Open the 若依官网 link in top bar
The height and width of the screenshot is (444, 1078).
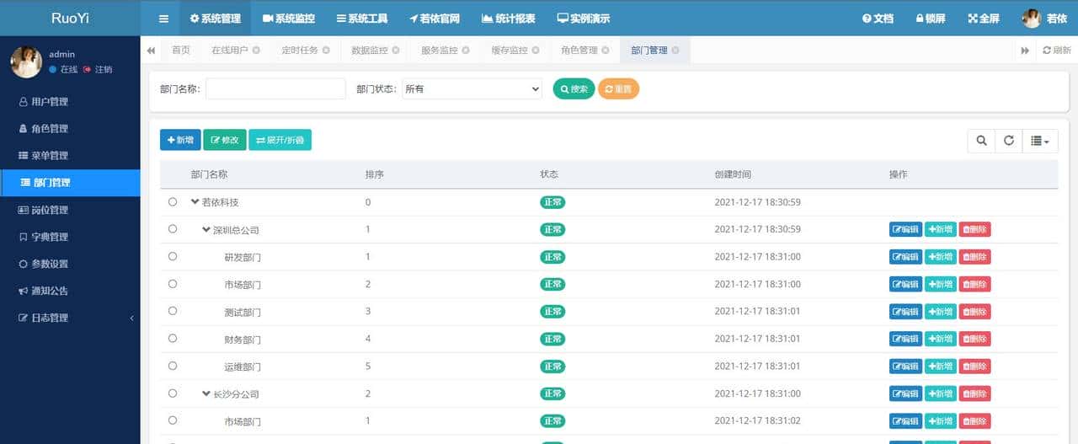coord(435,19)
